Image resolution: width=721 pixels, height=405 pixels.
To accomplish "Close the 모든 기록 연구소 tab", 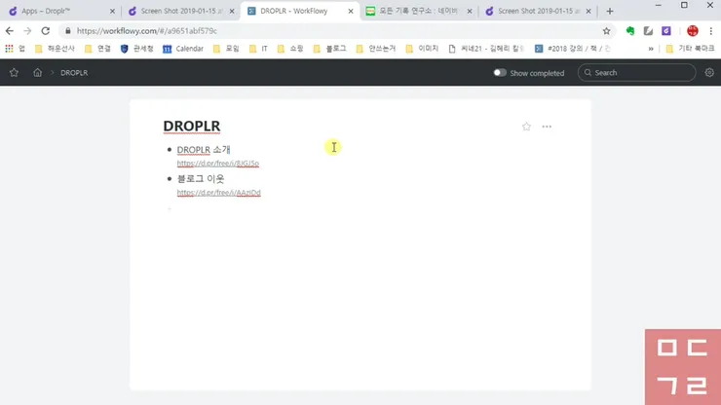I will (x=470, y=11).
